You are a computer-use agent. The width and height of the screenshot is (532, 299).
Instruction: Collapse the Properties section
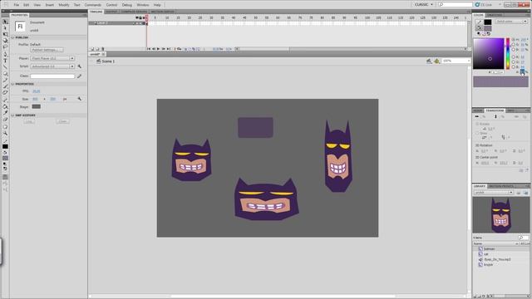click(x=13, y=84)
